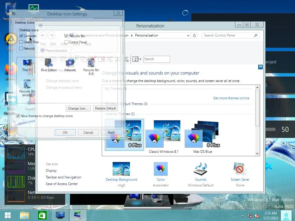
Task: Open Ease of Access Center link
Action: pyautogui.click(x=62, y=184)
